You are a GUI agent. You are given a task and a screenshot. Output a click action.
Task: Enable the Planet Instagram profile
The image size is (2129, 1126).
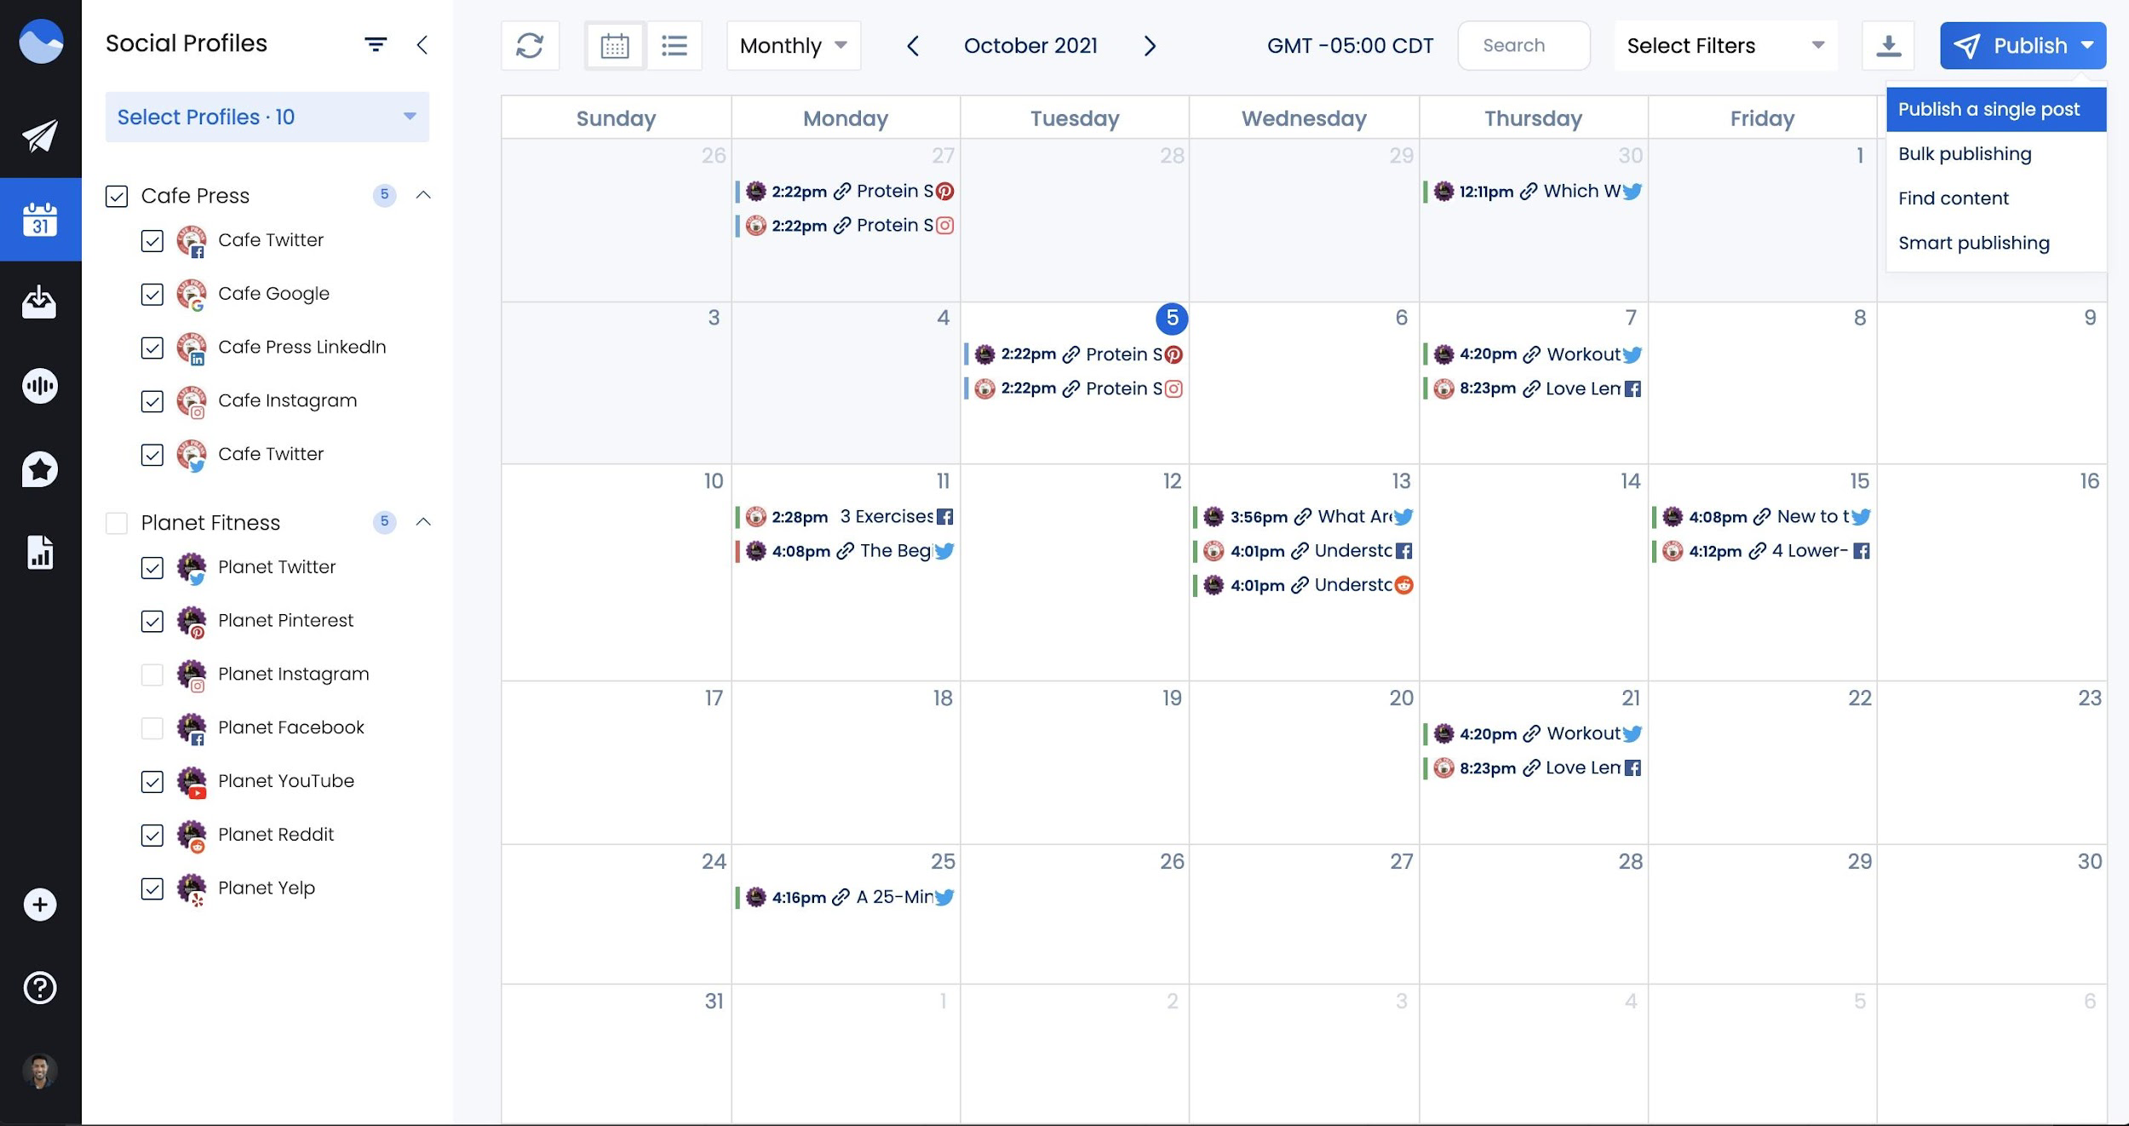point(153,675)
